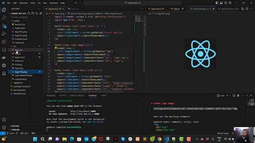Screen dimensions: 255x143
Task: Click New File icon in Explorer header
Action: (29, 14)
